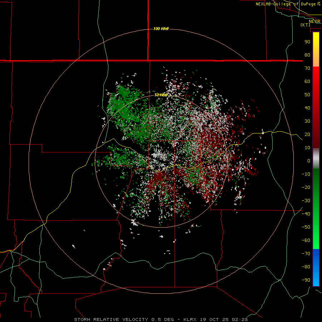The width and height of the screenshot is (322, 322).
Task: Click the positive "90" scale label
Action: [307, 42]
